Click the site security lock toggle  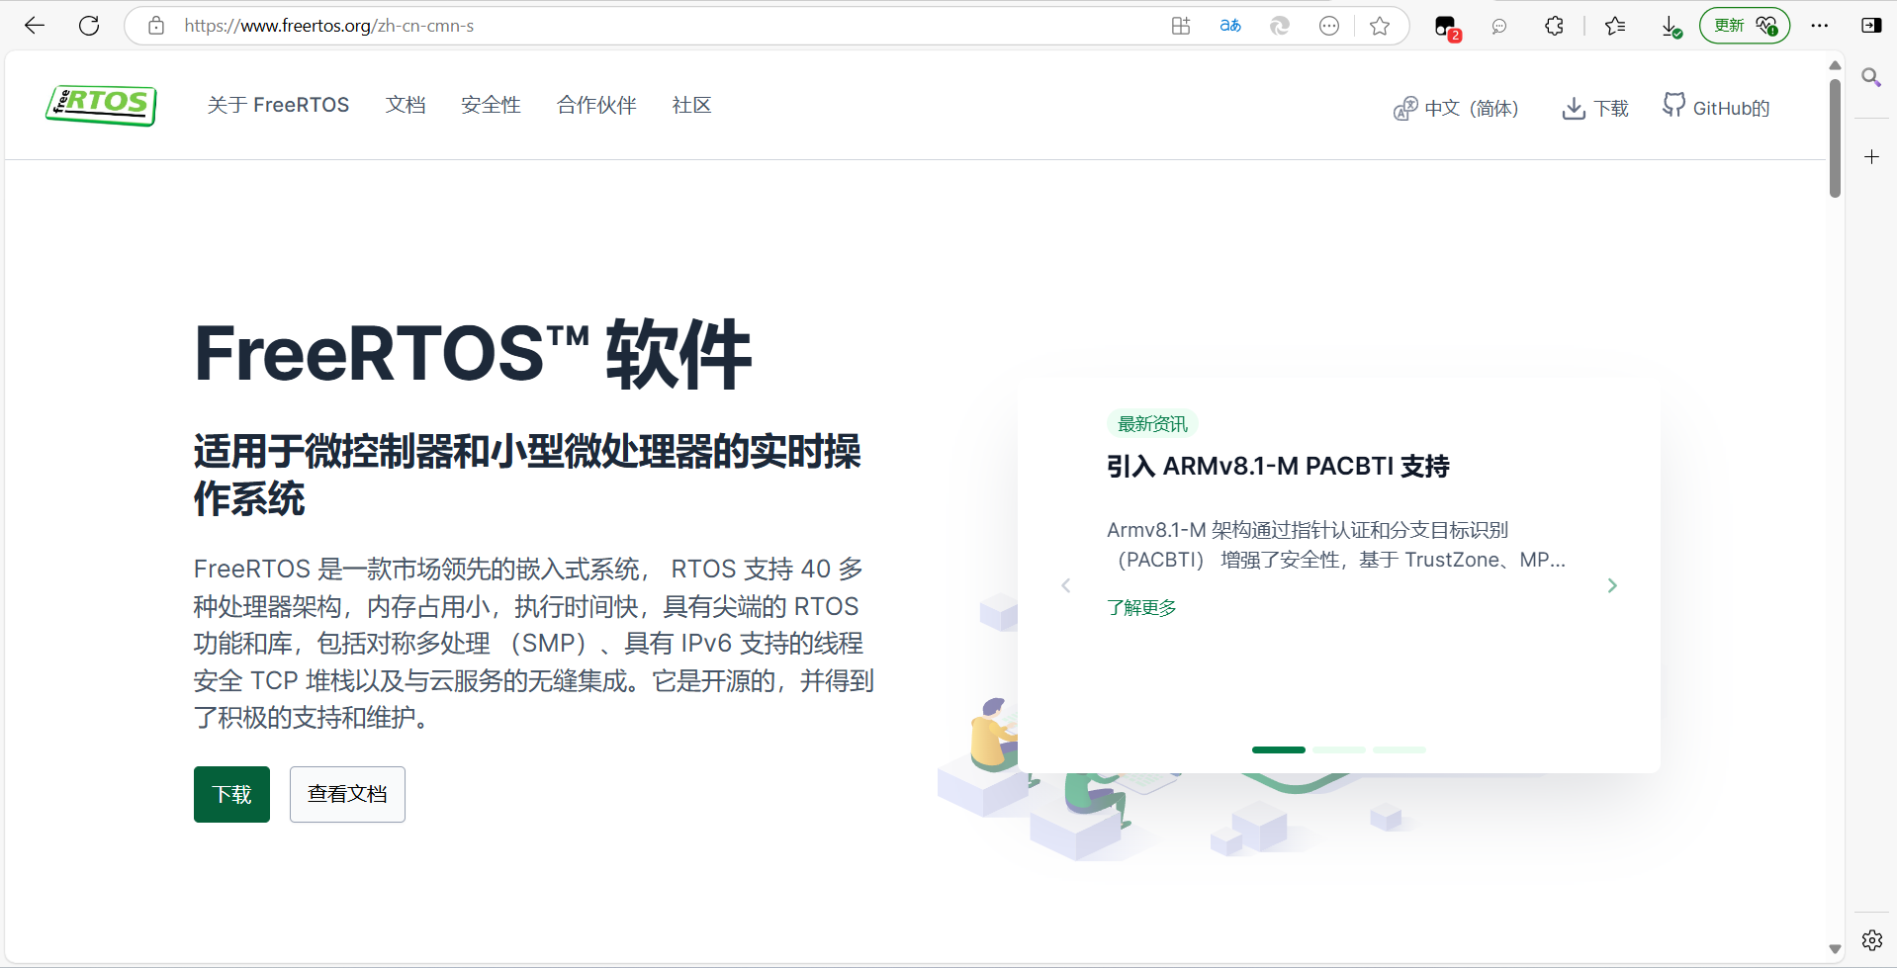tap(155, 26)
